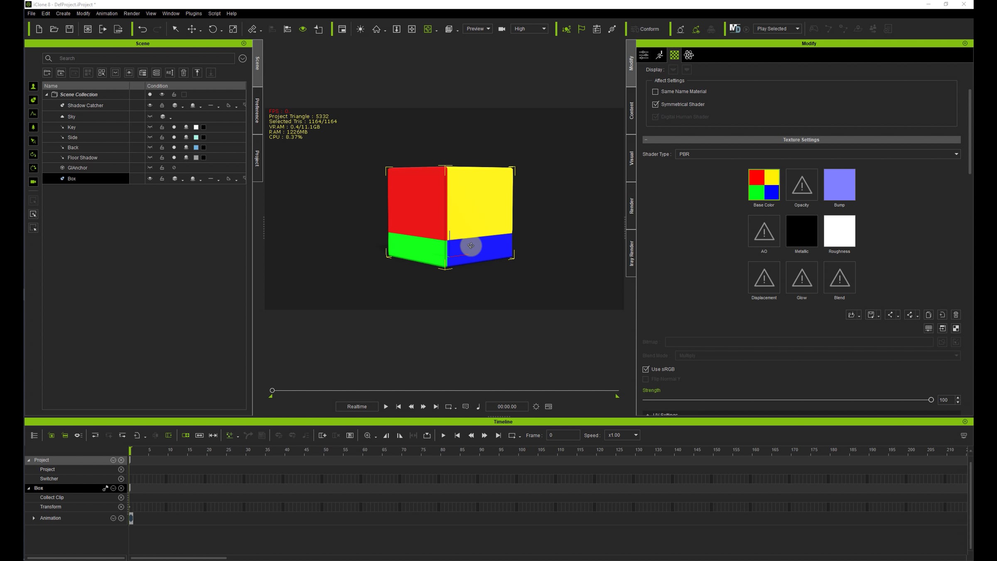Switch to the Content side tab
This screenshot has width=997, height=561.
pyautogui.click(x=631, y=111)
